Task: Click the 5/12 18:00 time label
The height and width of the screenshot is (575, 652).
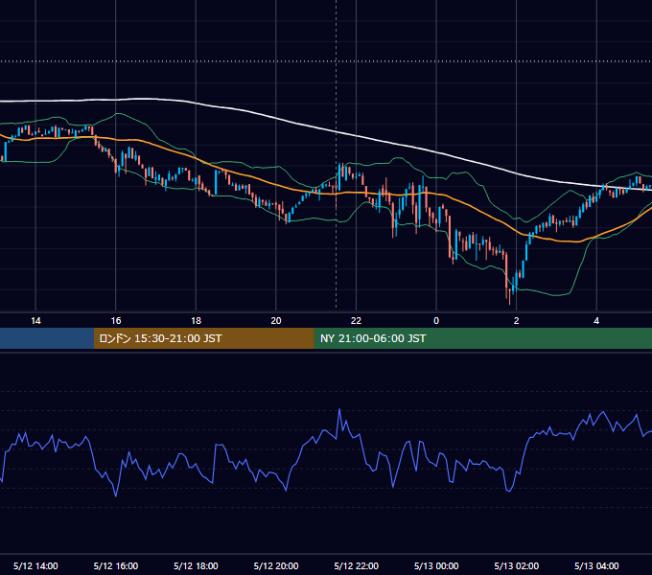Action: tap(196, 565)
